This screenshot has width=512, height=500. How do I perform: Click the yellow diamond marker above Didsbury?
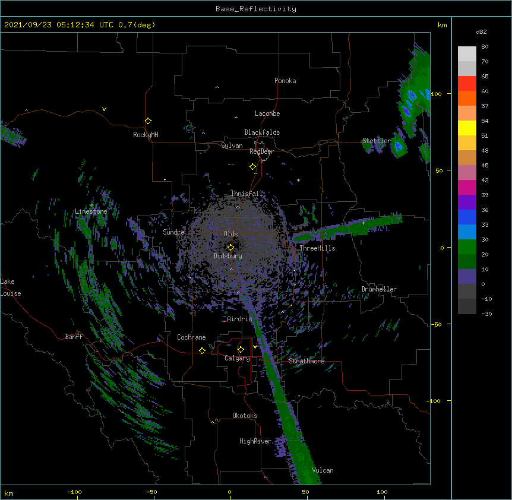tap(230, 247)
